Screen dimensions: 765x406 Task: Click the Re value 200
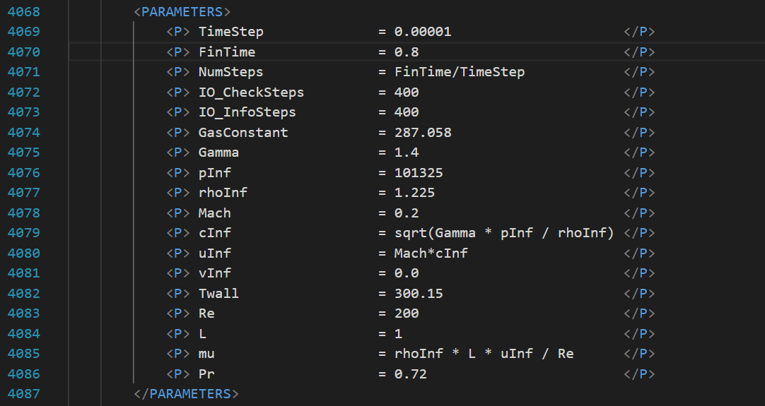pos(407,314)
